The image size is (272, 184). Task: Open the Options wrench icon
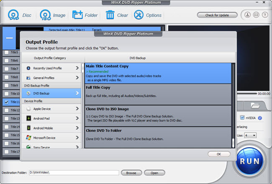pos(139,15)
